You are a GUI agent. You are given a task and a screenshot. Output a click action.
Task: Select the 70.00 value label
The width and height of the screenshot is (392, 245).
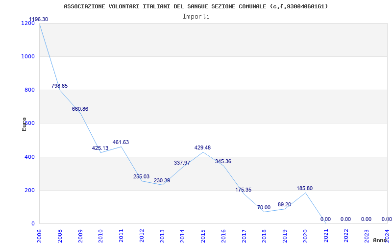264,207
